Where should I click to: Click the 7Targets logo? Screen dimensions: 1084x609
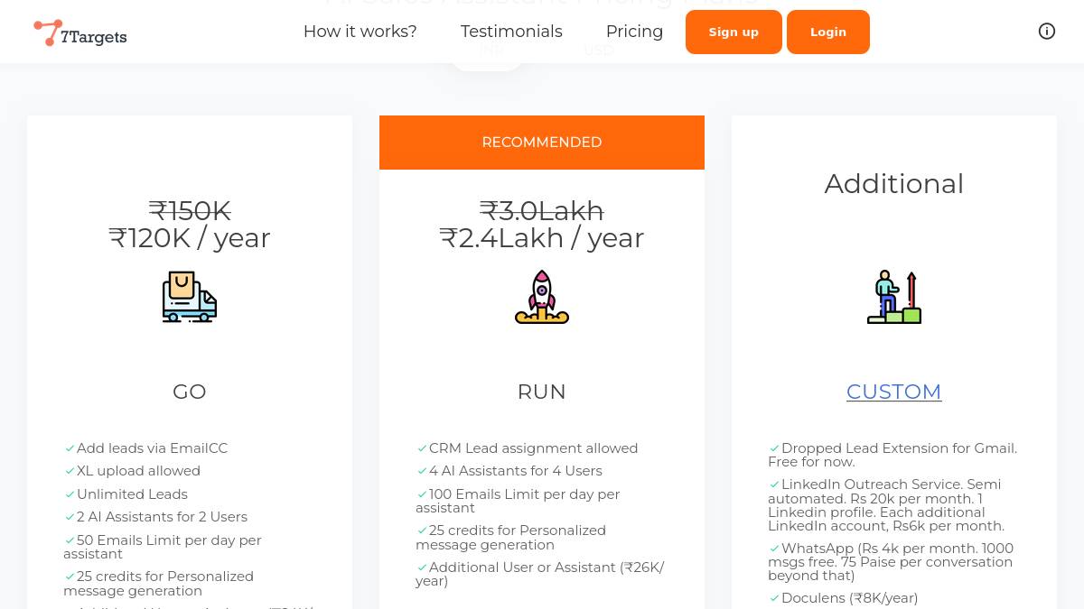[80, 33]
